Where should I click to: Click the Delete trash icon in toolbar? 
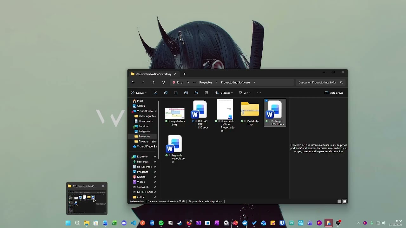click(206, 93)
